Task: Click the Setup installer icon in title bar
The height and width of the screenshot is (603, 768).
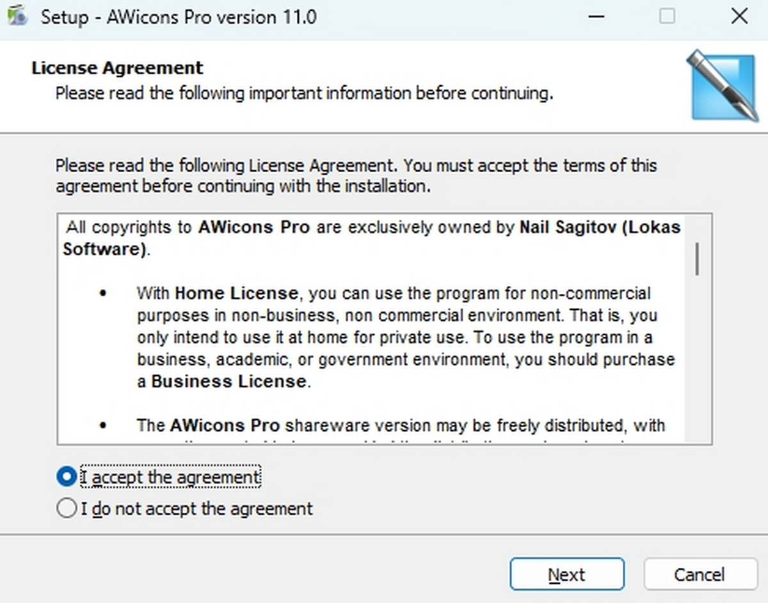Action: (x=18, y=16)
